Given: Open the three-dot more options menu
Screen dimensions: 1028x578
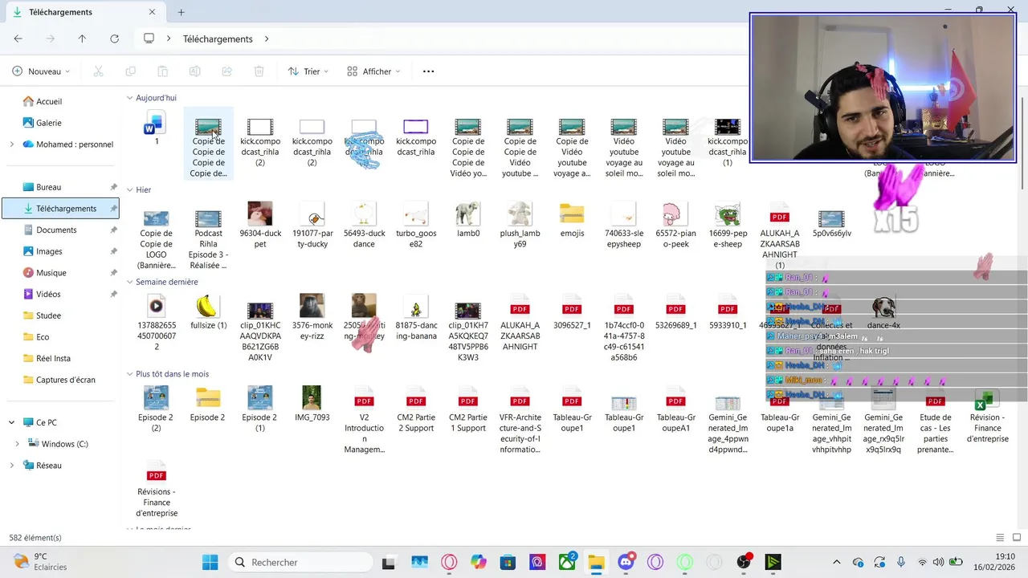Looking at the screenshot, I should pyautogui.click(x=428, y=71).
